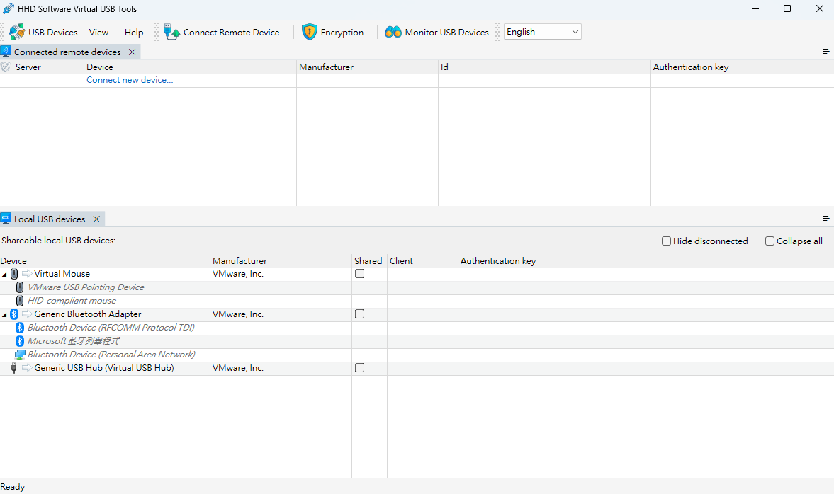Sort by the Server column header

tap(48, 67)
